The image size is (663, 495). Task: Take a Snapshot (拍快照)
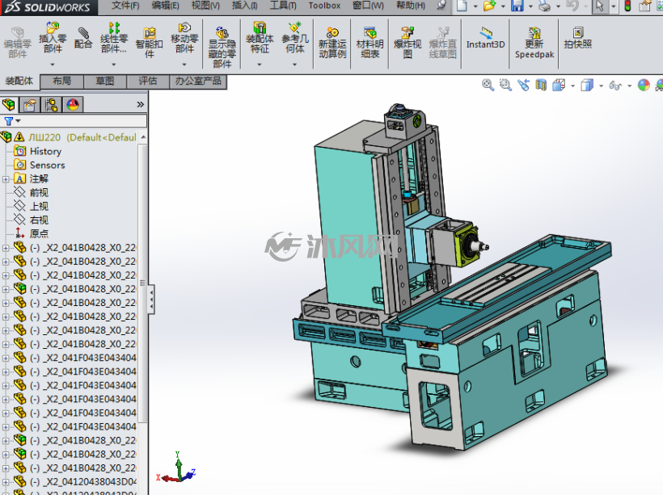(x=577, y=38)
